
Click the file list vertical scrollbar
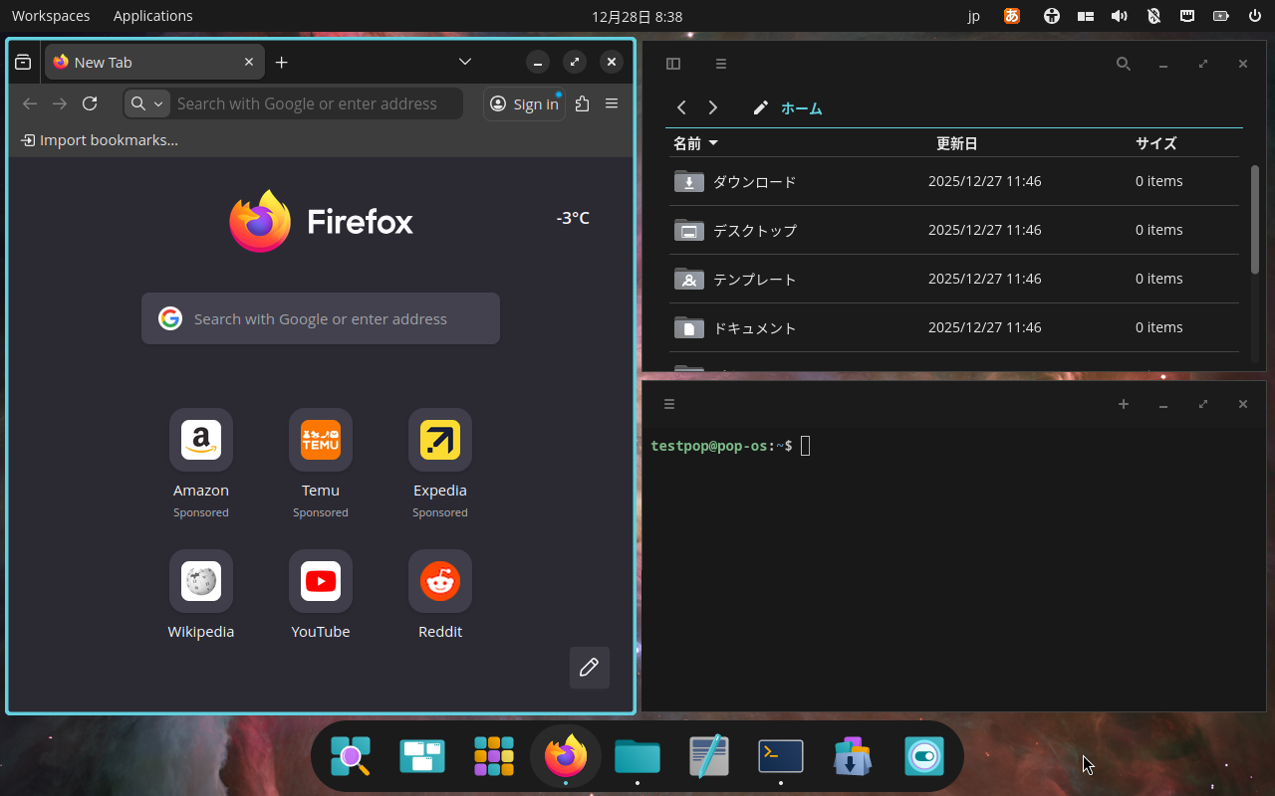pyautogui.click(x=1254, y=219)
